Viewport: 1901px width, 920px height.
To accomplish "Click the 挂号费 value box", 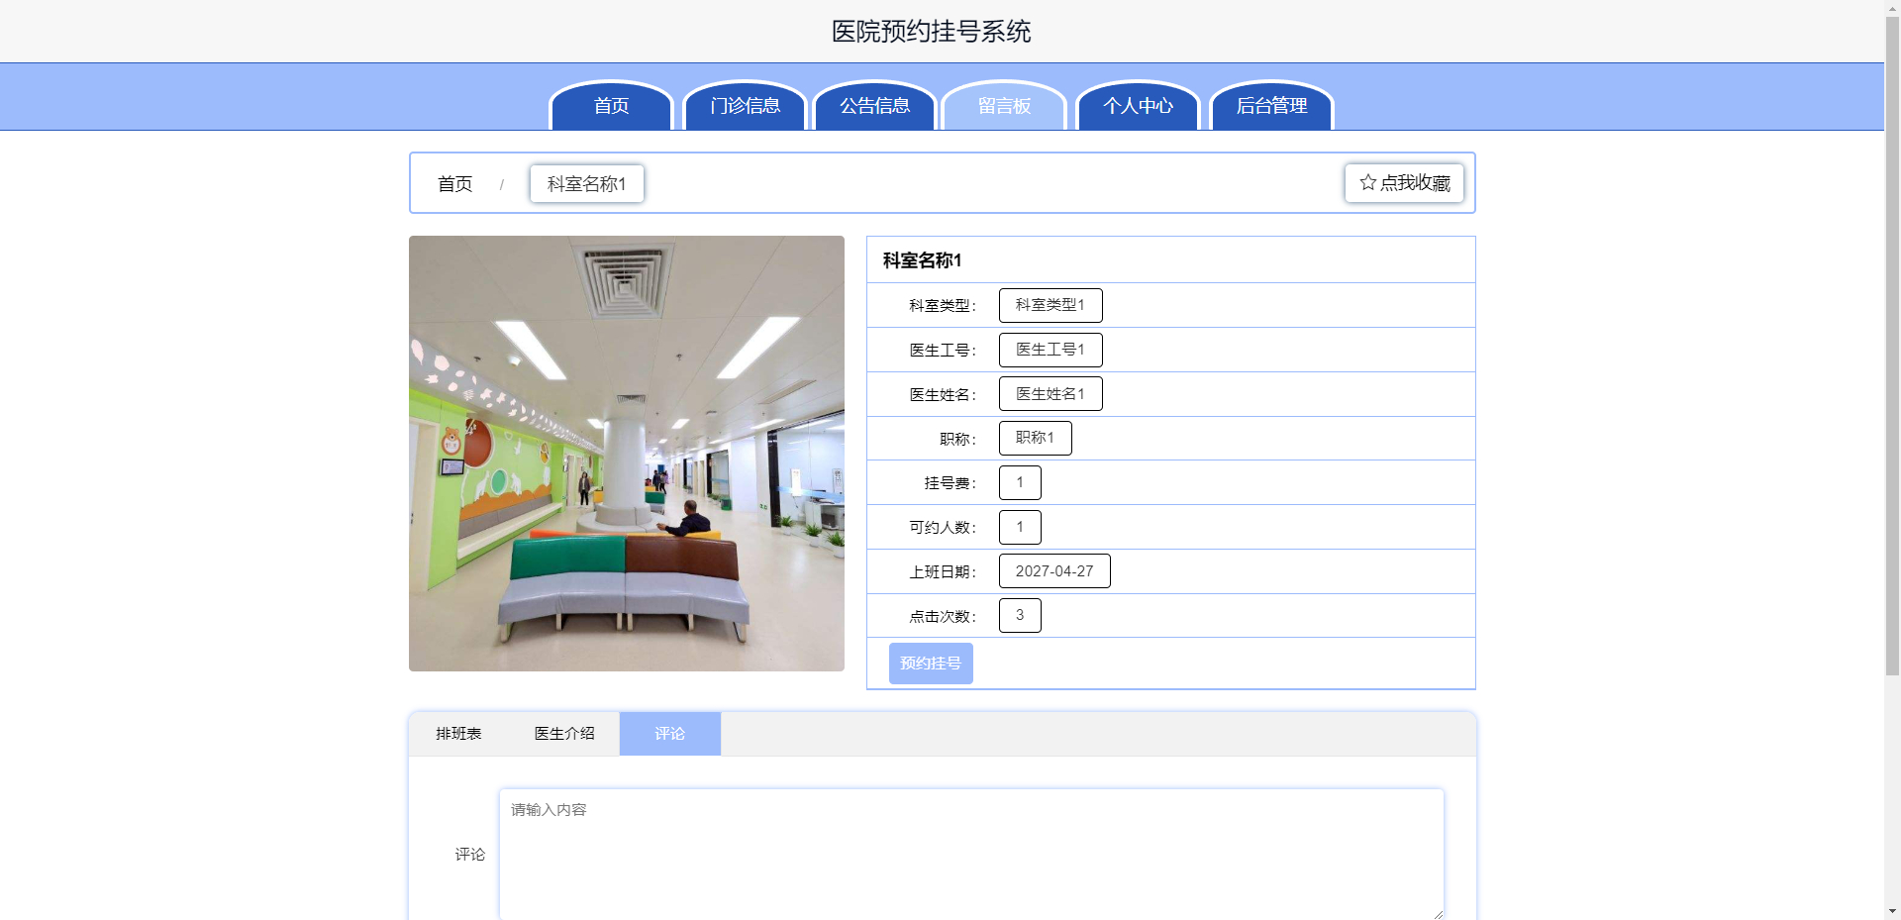I will point(1020,482).
